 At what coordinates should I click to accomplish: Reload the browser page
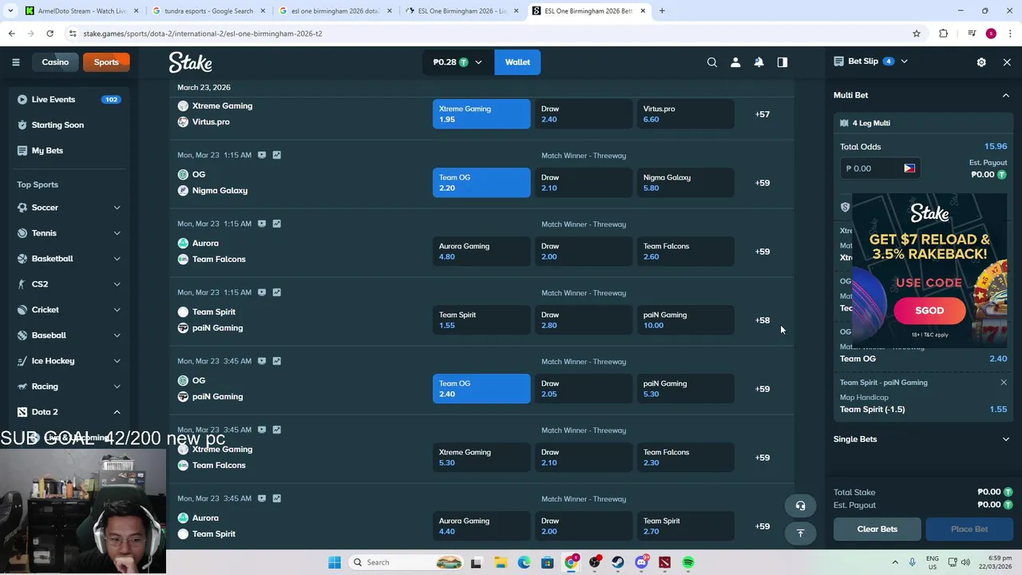pos(50,34)
